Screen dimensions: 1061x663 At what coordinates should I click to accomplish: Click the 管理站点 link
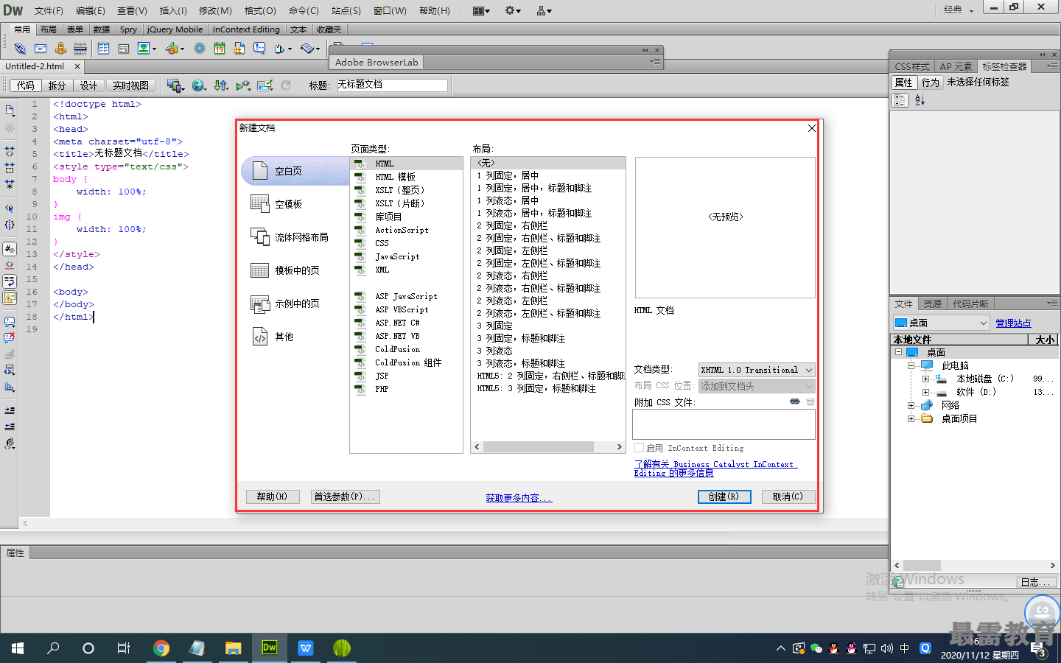coord(1013,323)
